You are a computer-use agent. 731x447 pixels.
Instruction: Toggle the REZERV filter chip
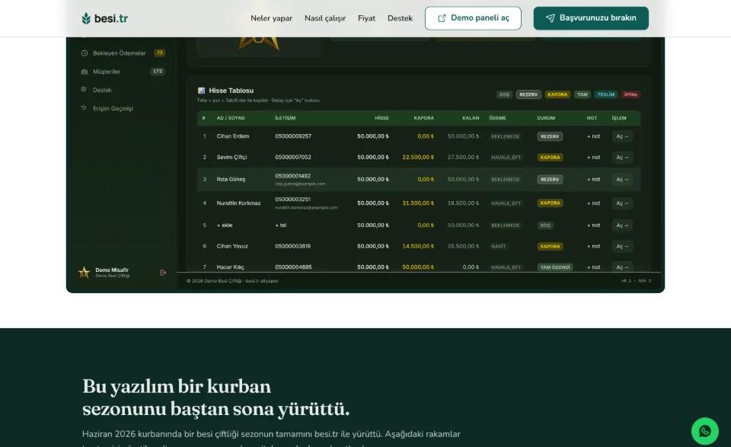pos(528,94)
